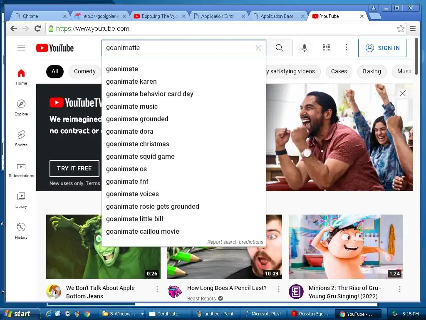This screenshot has width=426, height=320.
Task: Click Beast Reacts channel avatar
Action: click(175, 292)
